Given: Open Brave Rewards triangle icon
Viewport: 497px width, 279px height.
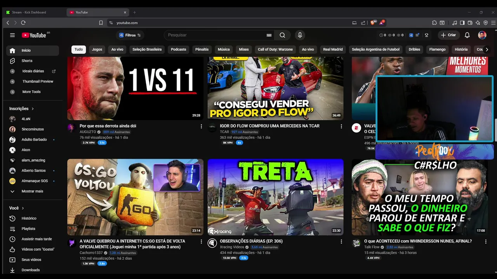Looking at the screenshot, I should [382, 23].
